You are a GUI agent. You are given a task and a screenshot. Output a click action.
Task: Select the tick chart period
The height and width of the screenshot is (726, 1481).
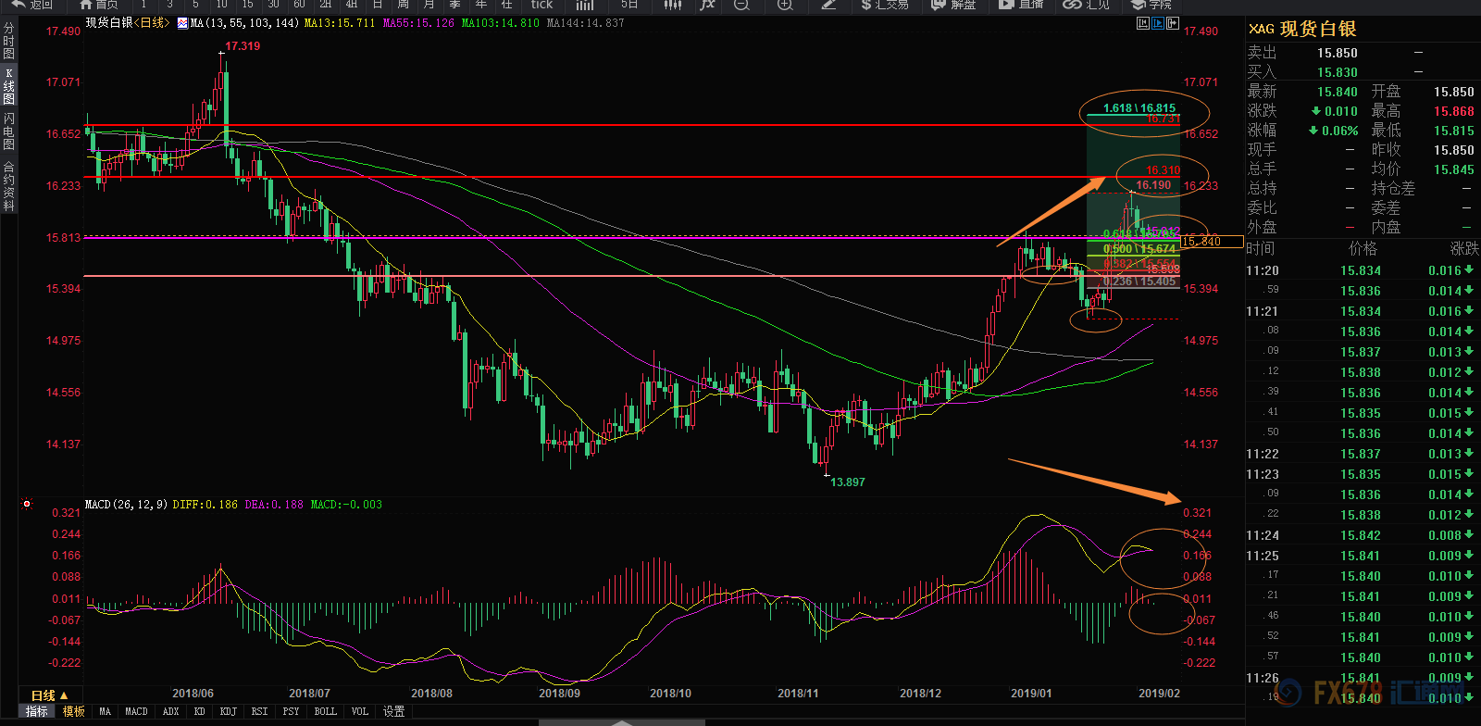pyautogui.click(x=541, y=5)
